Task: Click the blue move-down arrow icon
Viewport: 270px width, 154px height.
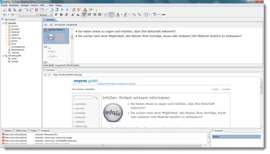Action: point(67,10)
